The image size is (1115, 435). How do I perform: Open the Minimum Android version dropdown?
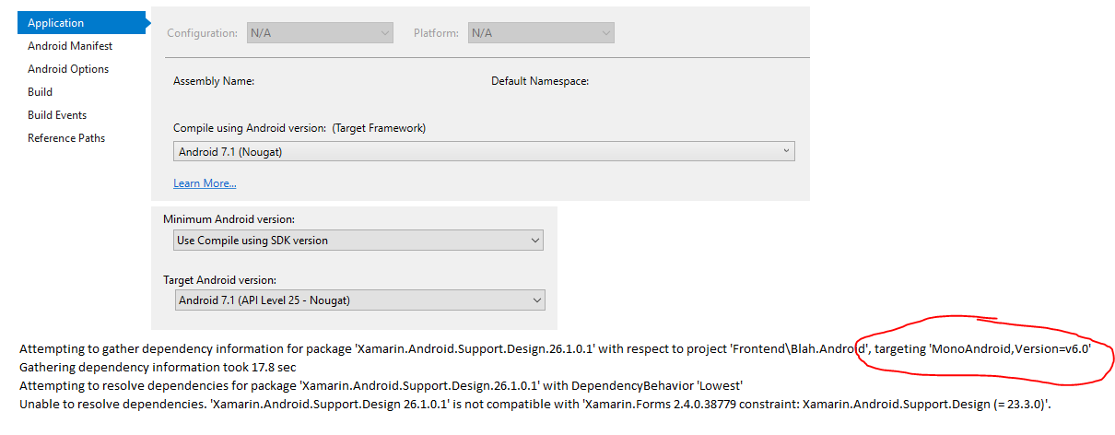358,241
